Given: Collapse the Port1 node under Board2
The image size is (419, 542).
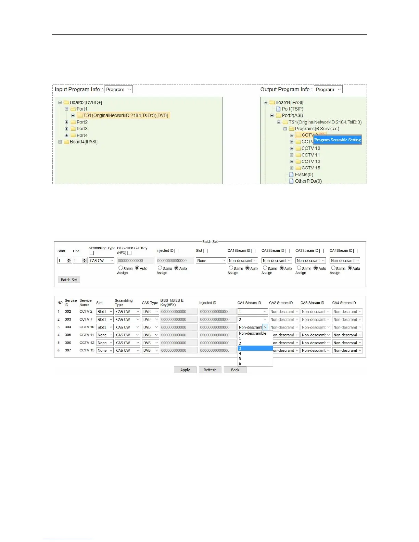Looking at the screenshot, I should tap(66, 109).
